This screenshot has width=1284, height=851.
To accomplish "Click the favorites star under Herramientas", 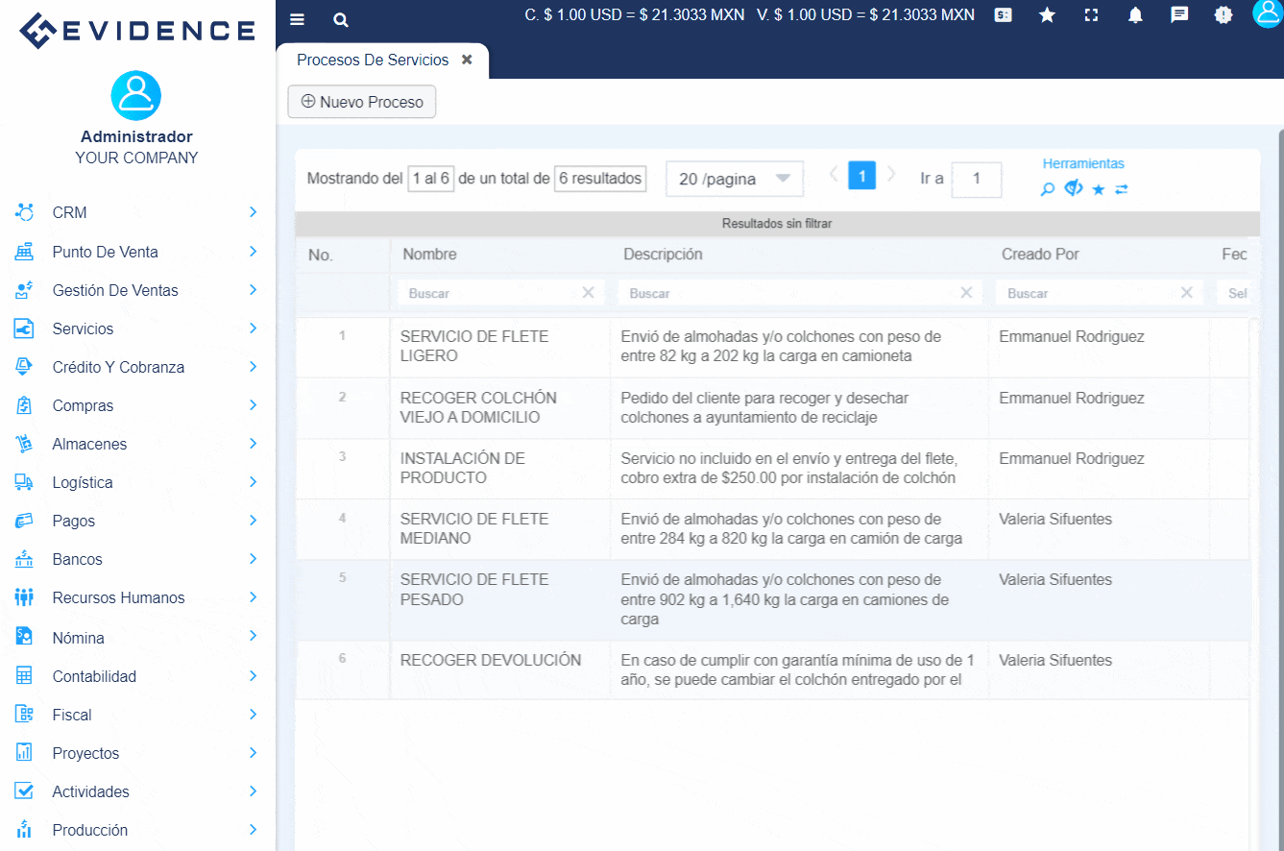I will (x=1098, y=189).
